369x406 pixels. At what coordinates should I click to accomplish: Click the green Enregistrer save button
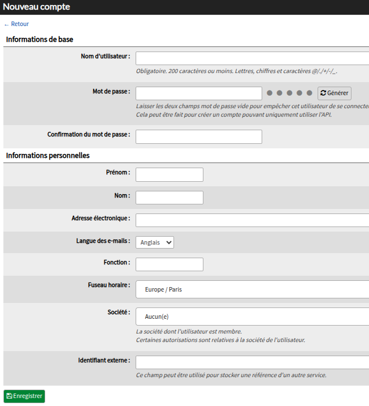point(24,396)
